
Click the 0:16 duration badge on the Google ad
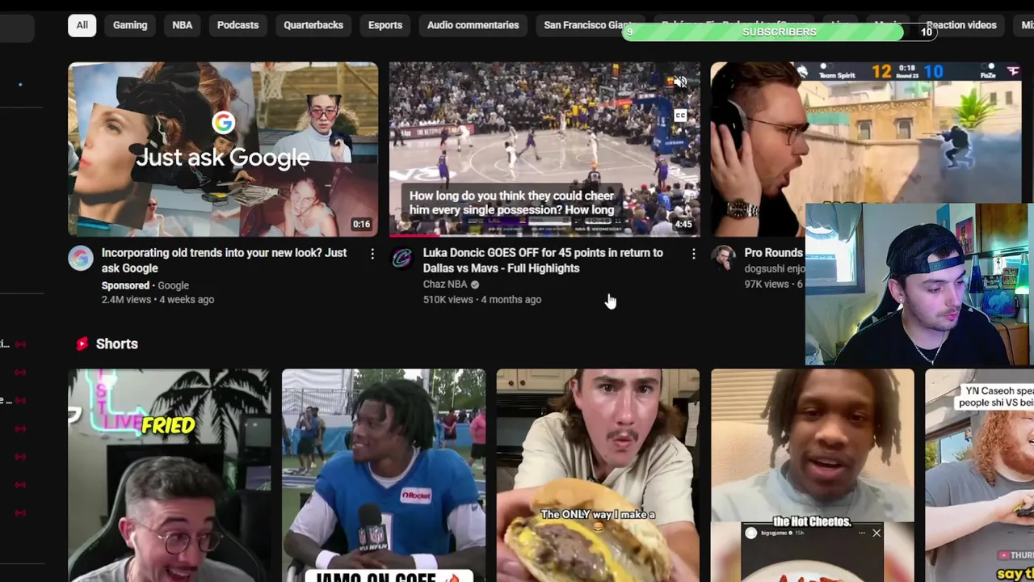coord(361,225)
